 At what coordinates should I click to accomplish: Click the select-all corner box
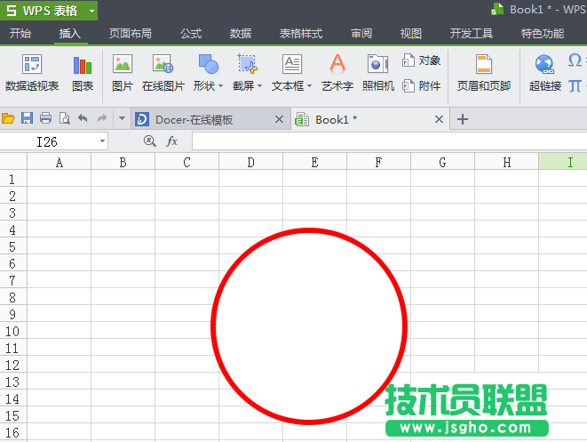[13, 162]
